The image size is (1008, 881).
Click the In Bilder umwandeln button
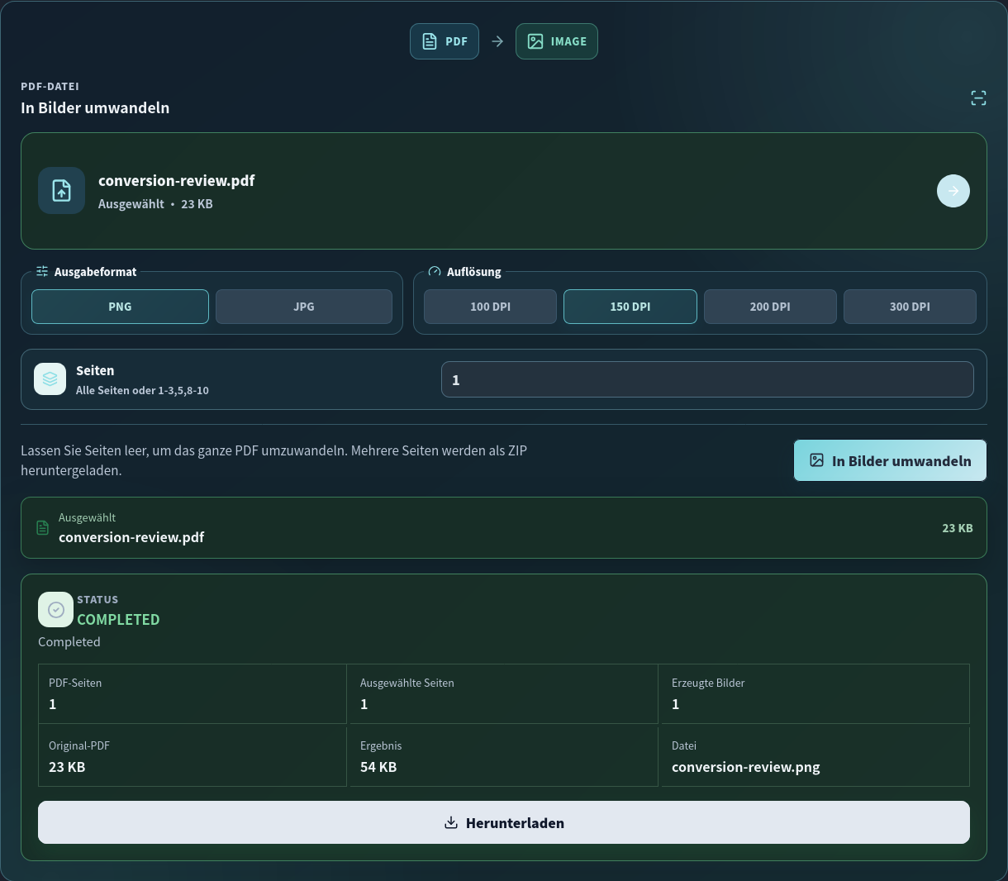[890, 460]
